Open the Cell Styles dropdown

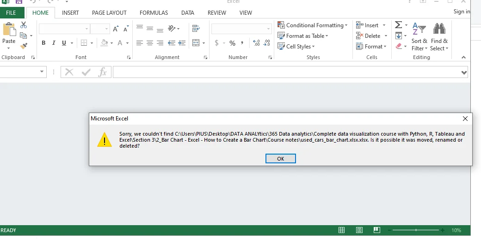pyautogui.click(x=296, y=47)
